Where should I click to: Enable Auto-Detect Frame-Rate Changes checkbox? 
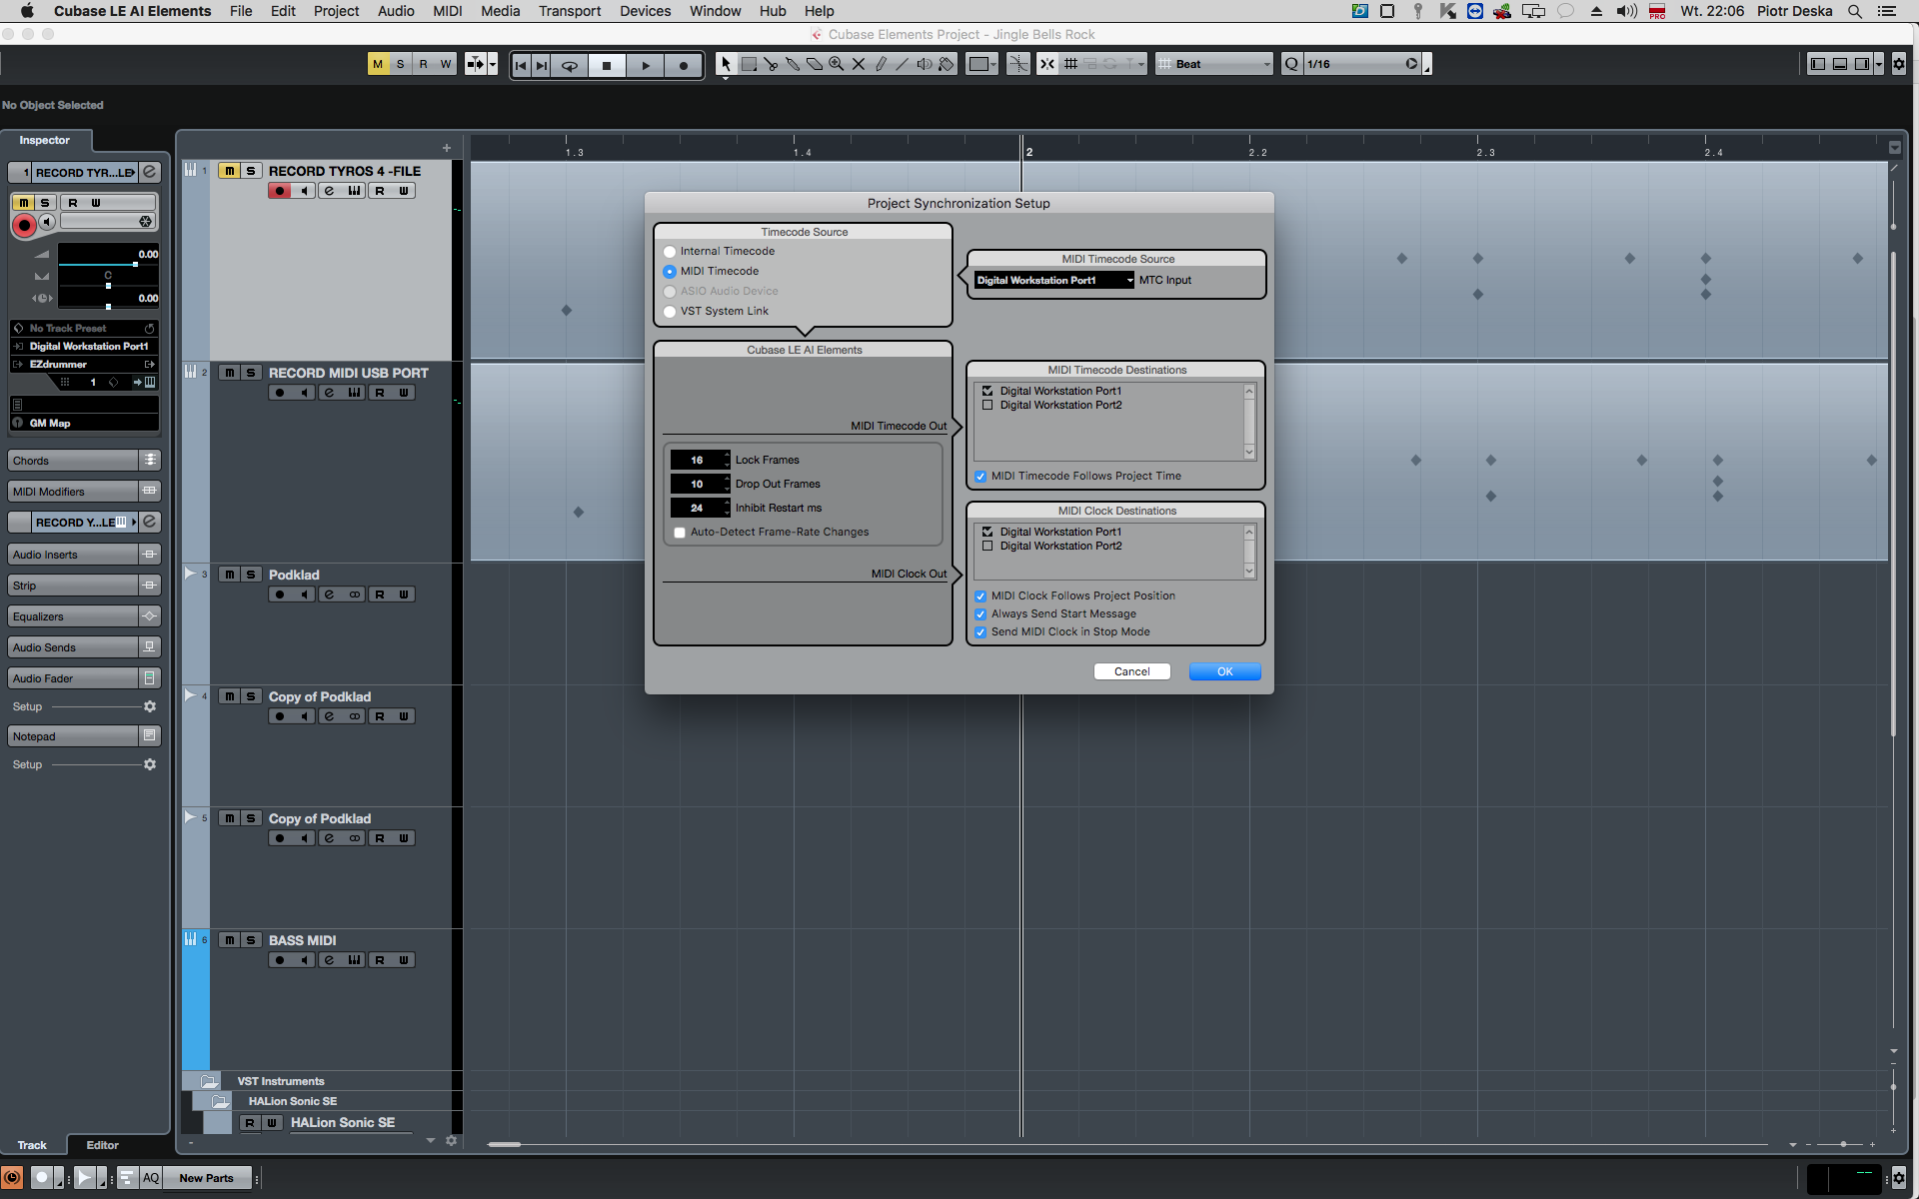[680, 533]
